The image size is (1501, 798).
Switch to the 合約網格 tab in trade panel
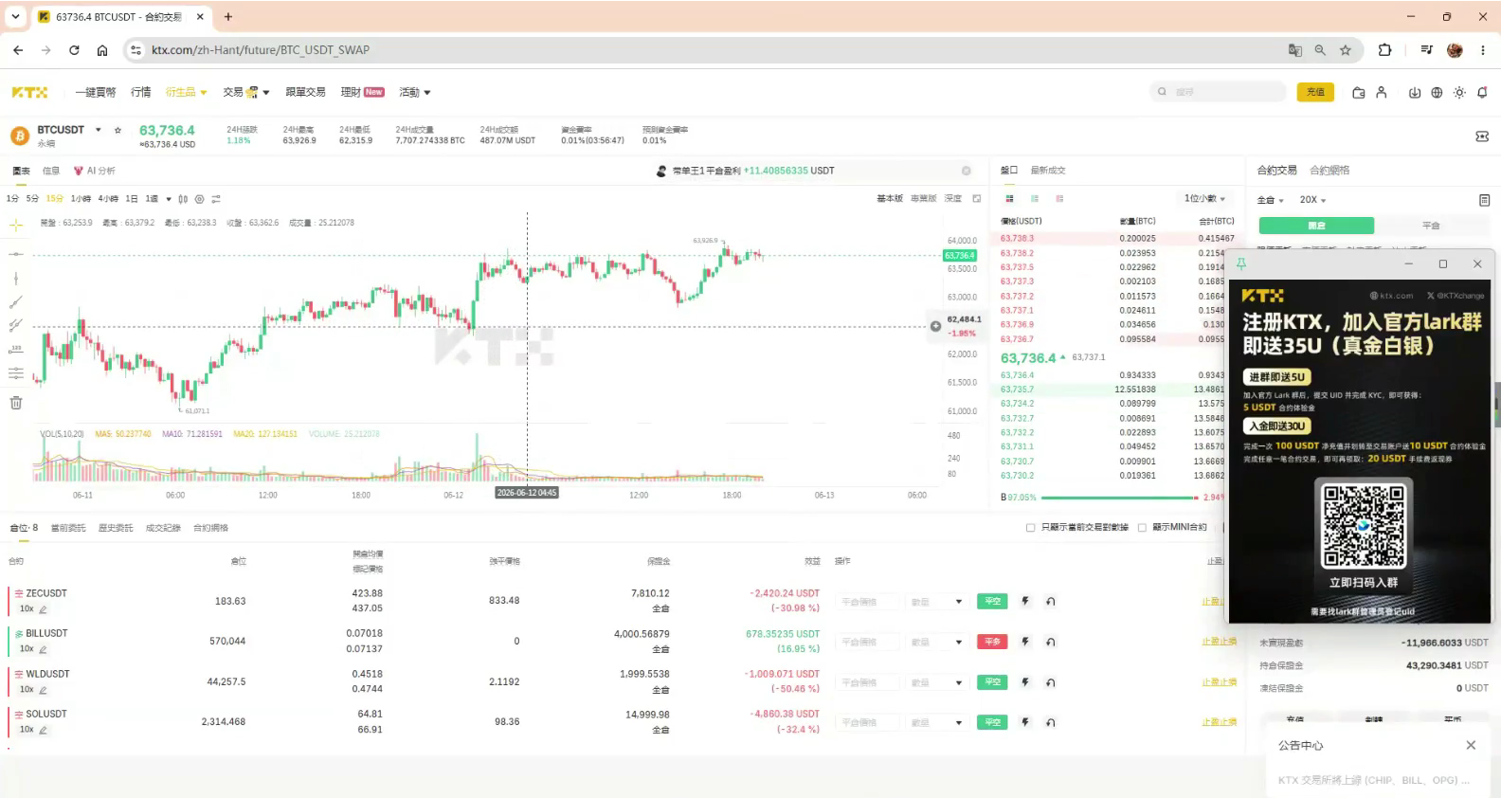(x=1329, y=171)
